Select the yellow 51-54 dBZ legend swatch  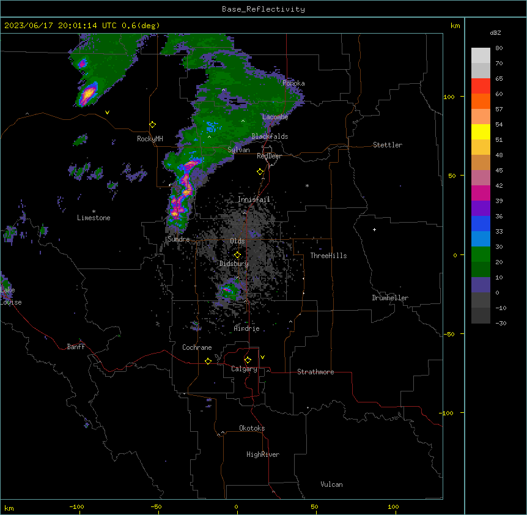(481, 132)
